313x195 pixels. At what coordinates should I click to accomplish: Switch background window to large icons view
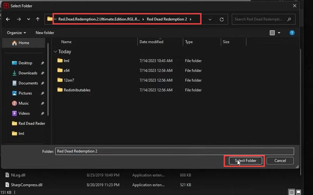(298, 192)
